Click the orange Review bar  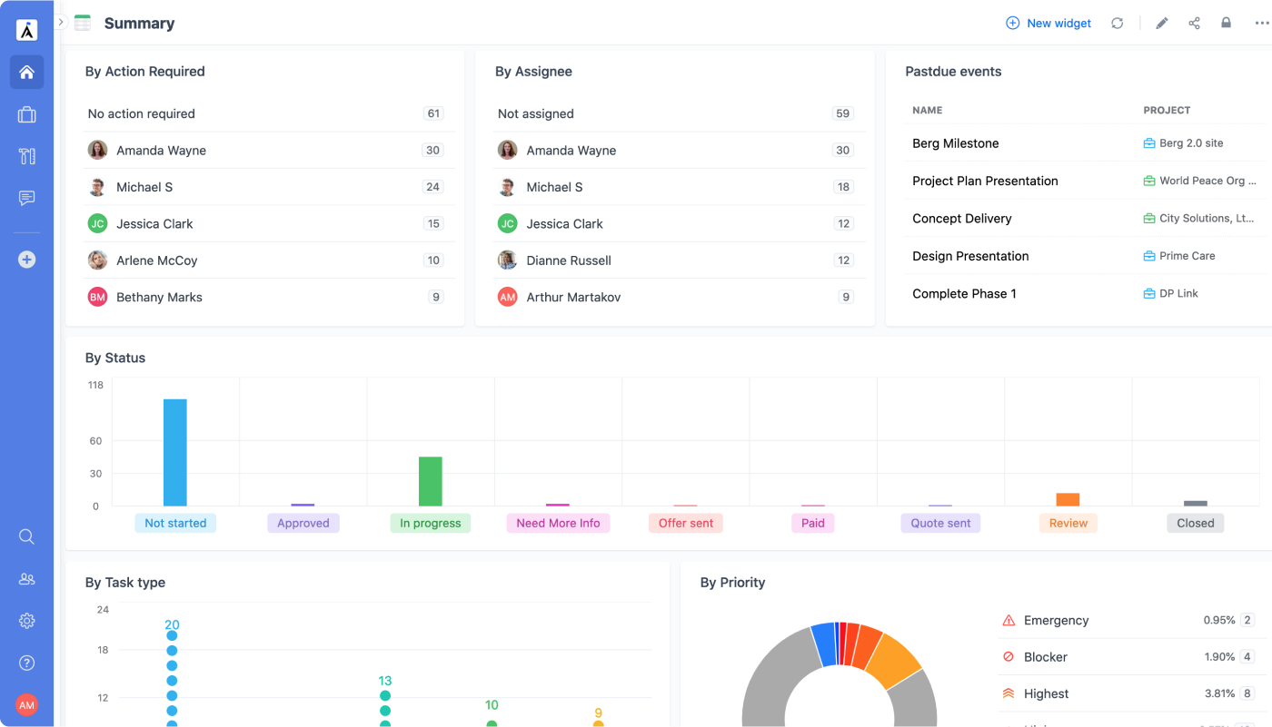(1068, 500)
